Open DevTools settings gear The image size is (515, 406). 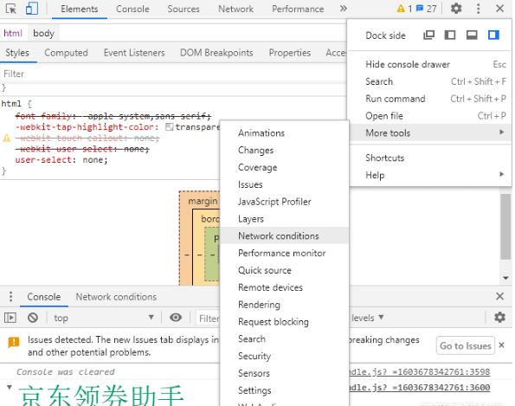point(456,9)
